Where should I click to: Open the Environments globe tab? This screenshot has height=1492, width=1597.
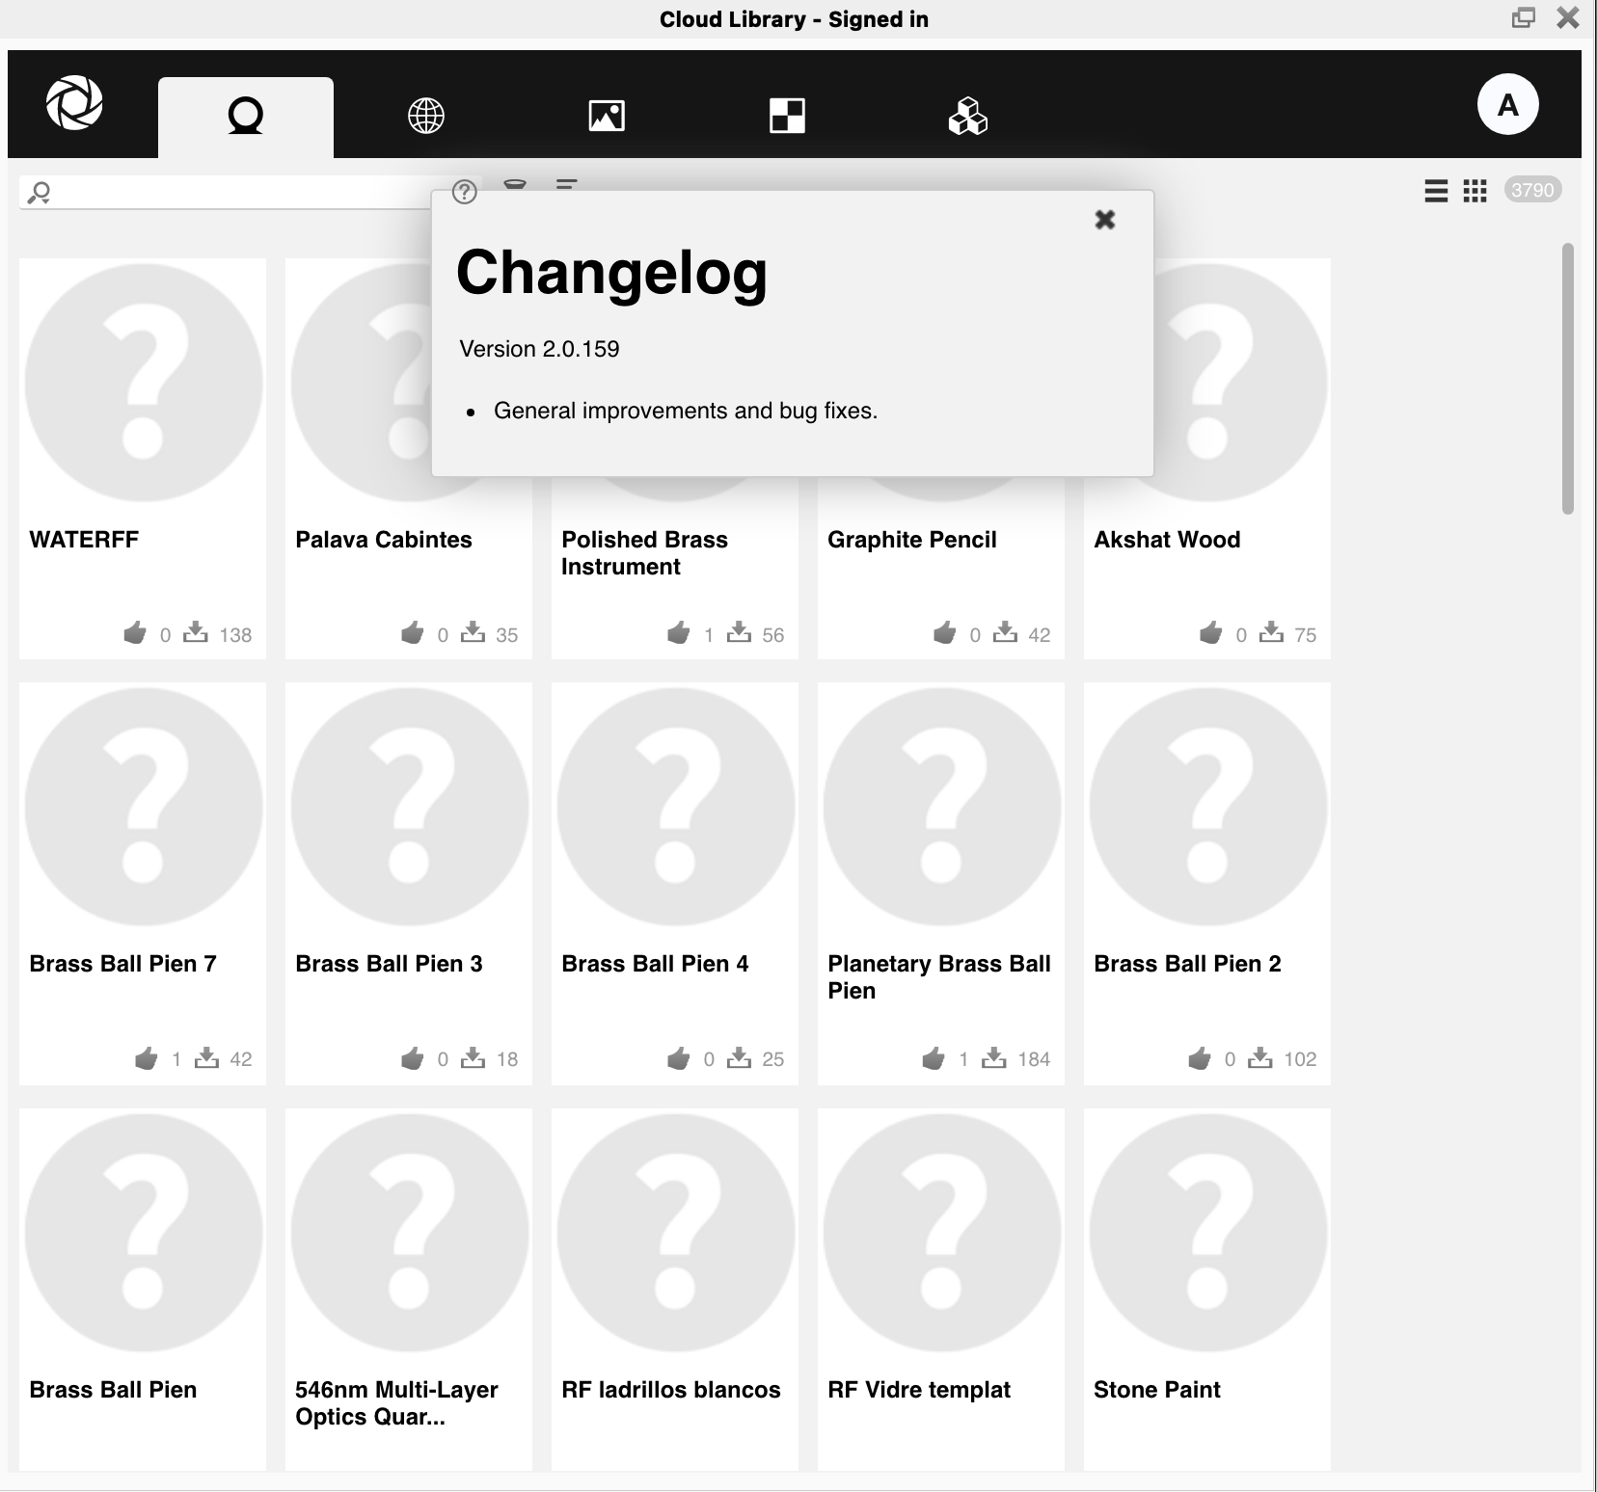pos(426,116)
